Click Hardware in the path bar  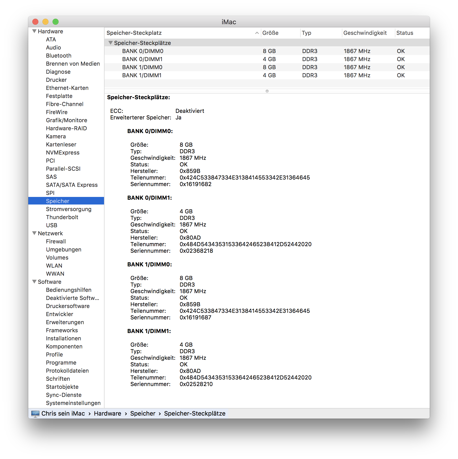108,414
